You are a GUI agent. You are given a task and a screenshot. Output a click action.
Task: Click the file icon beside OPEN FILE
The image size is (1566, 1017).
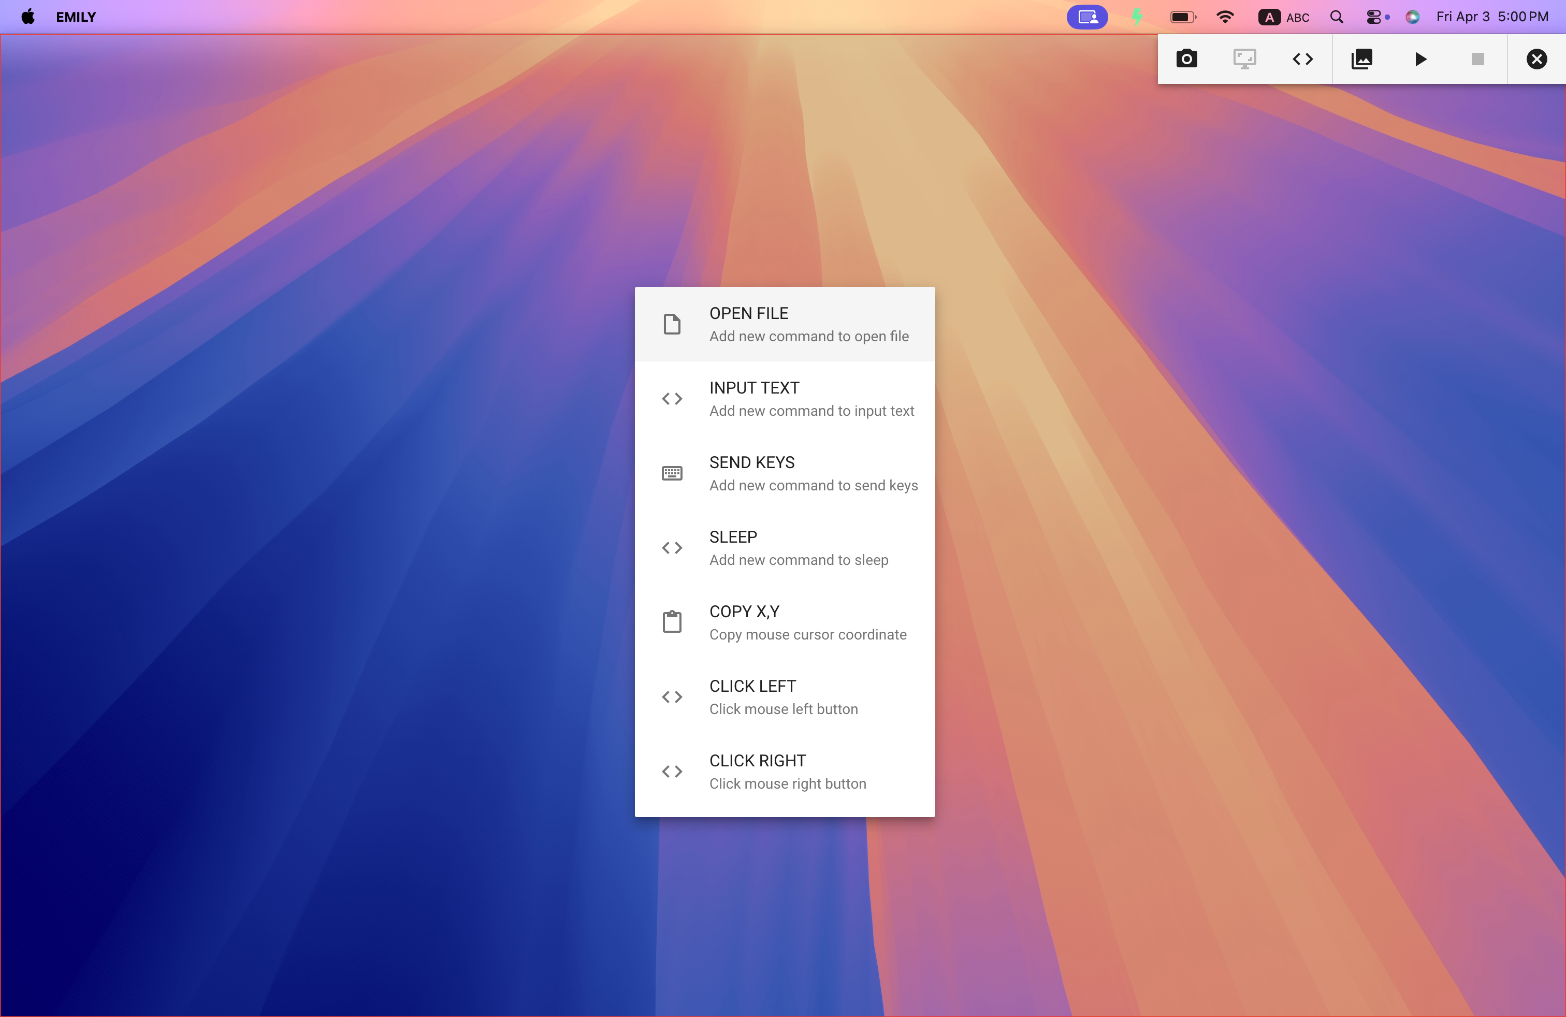tap(672, 324)
